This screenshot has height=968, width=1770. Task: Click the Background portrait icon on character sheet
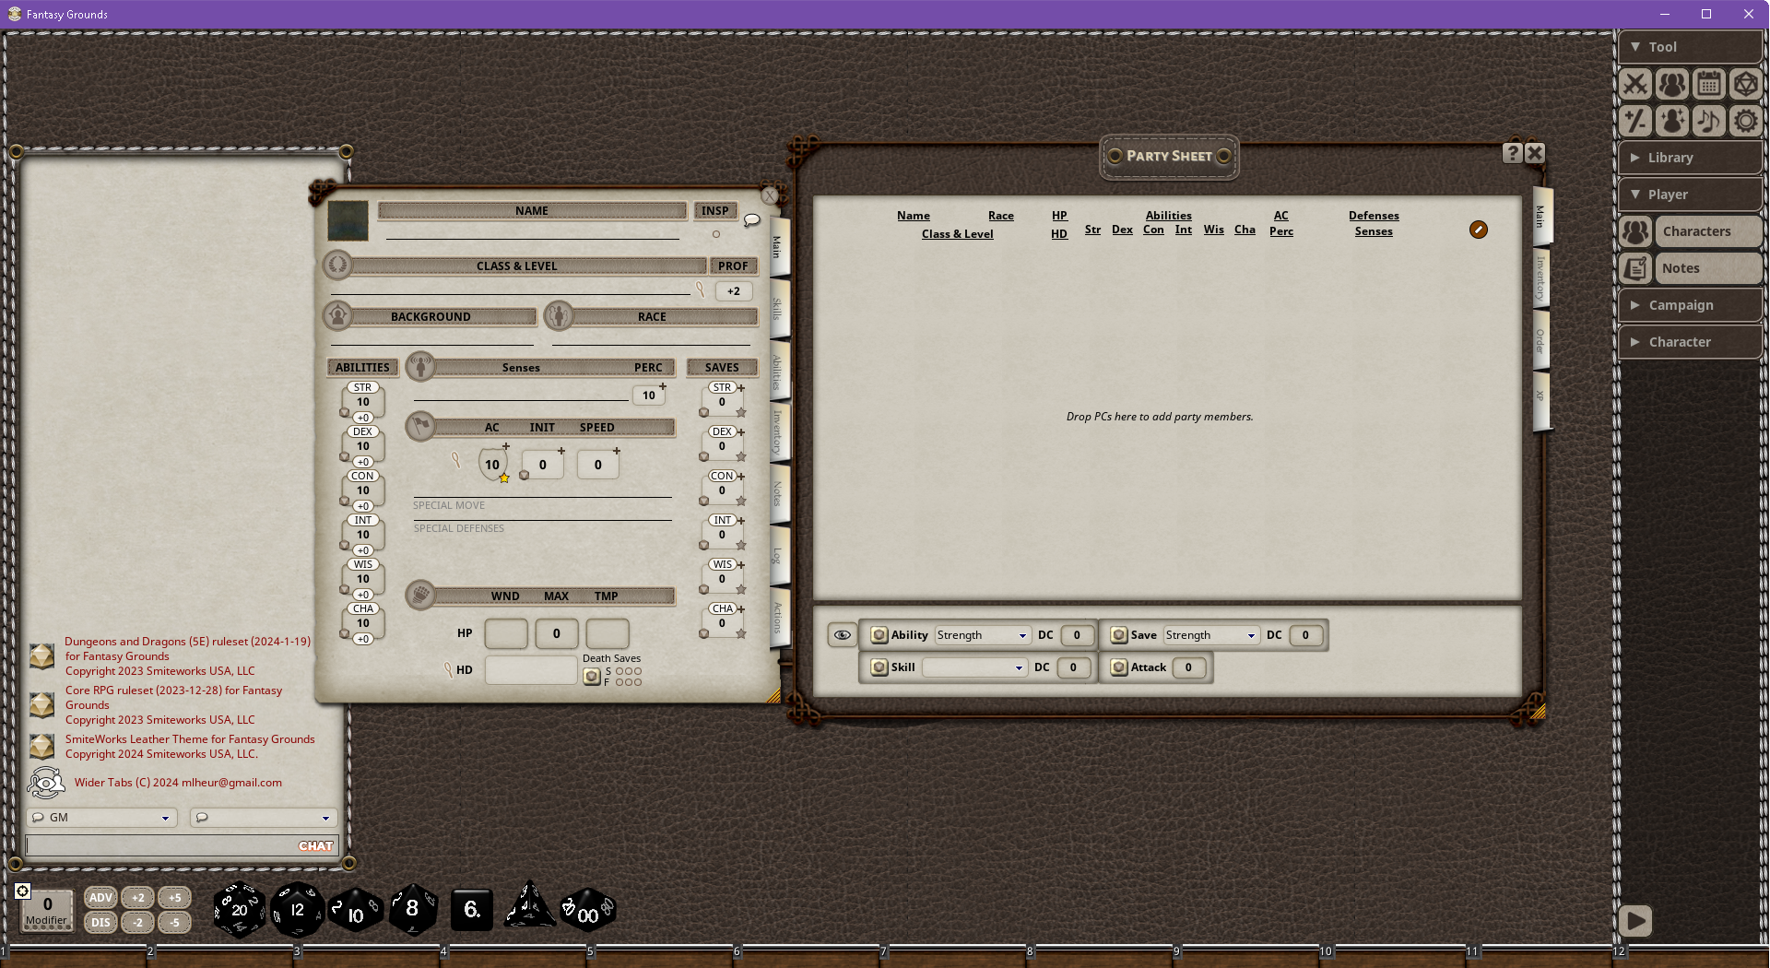[337, 316]
